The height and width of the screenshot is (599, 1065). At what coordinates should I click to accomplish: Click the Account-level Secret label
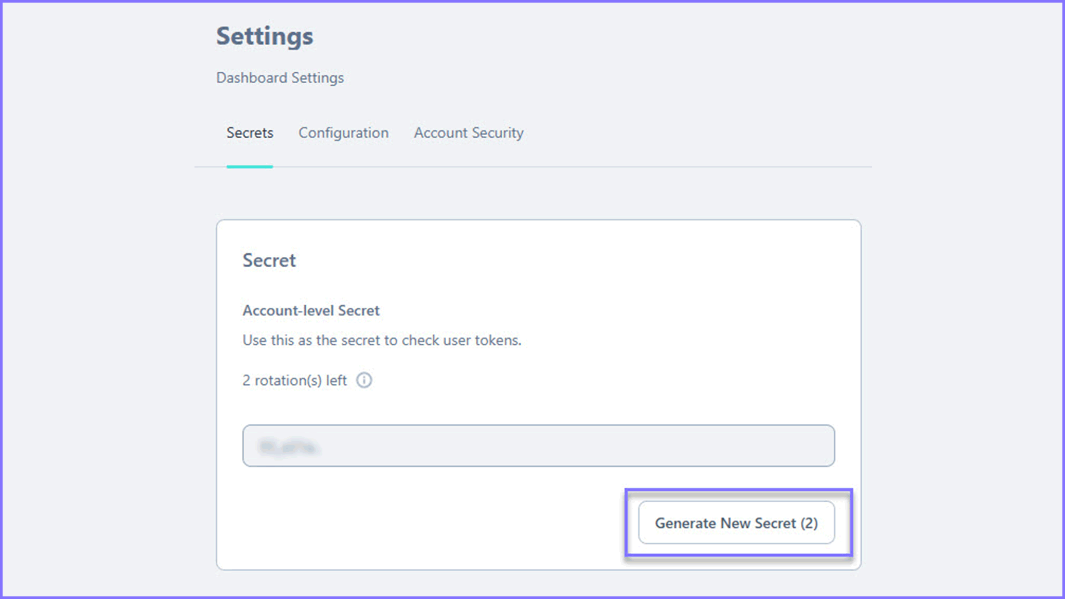pos(311,310)
